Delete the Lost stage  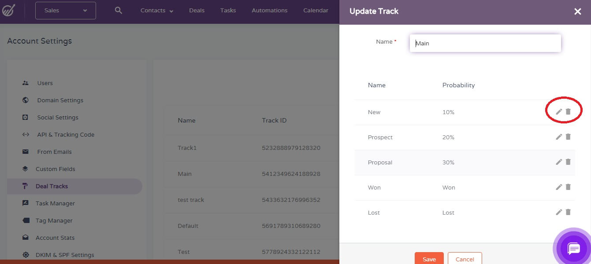(x=568, y=212)
